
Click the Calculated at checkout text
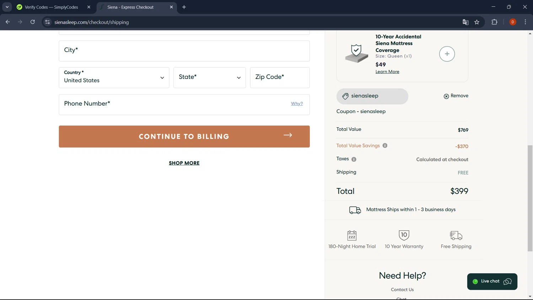coord(442,160)
